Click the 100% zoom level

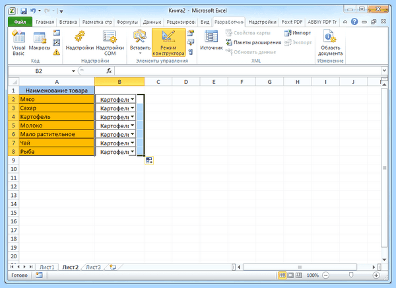[312, 275]
